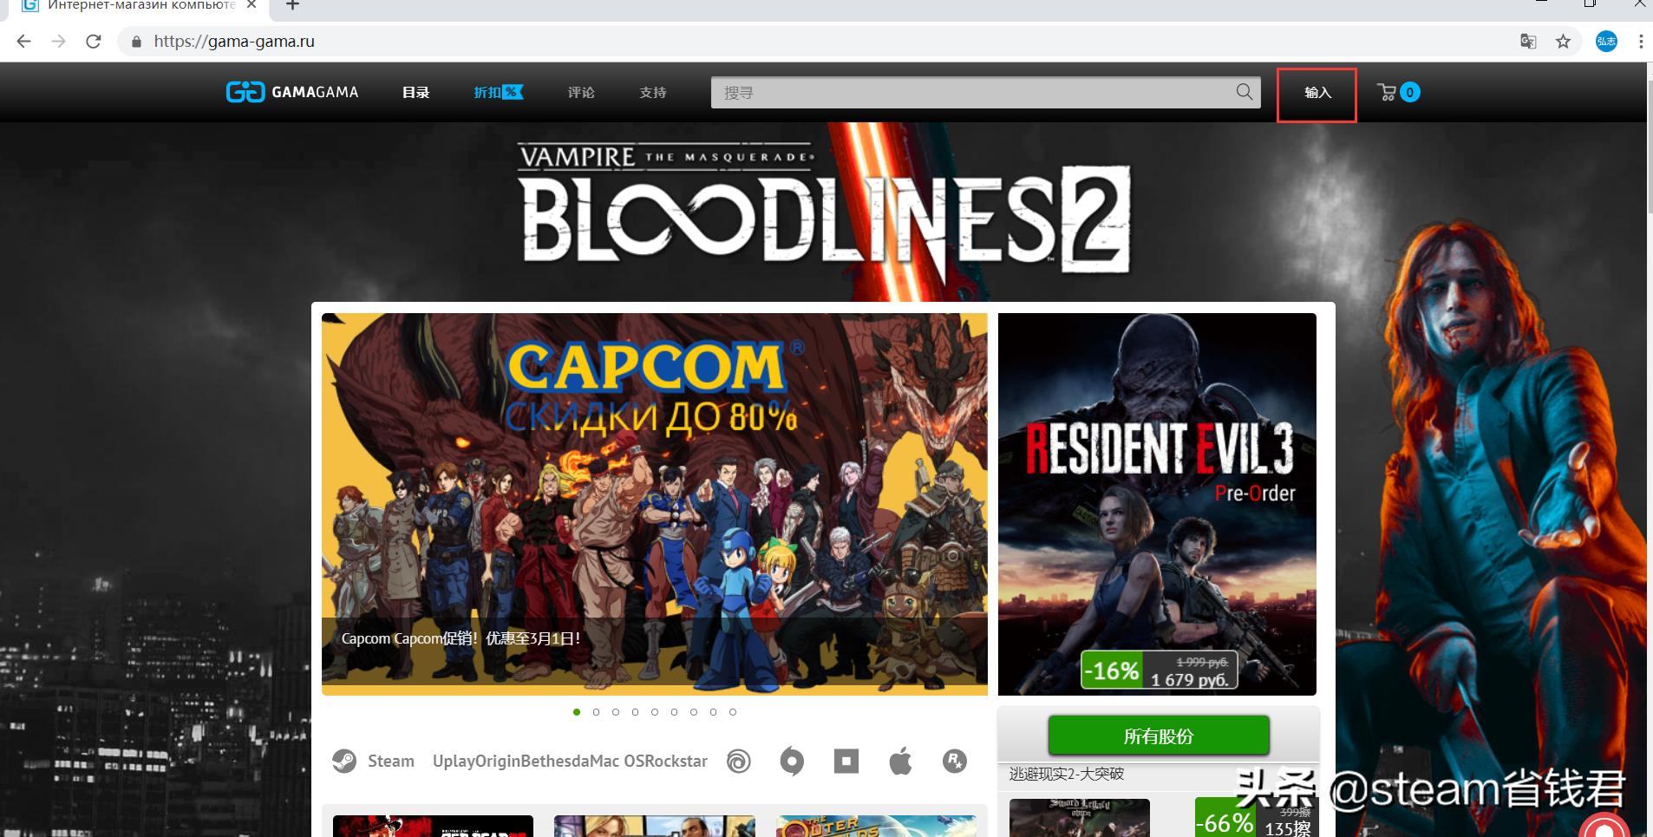Image resolution: width=1653 pixels, height=837 pixels.
Task: Click the -16% Resident Evil discount badge
Action: click(x=1111, y=670)
